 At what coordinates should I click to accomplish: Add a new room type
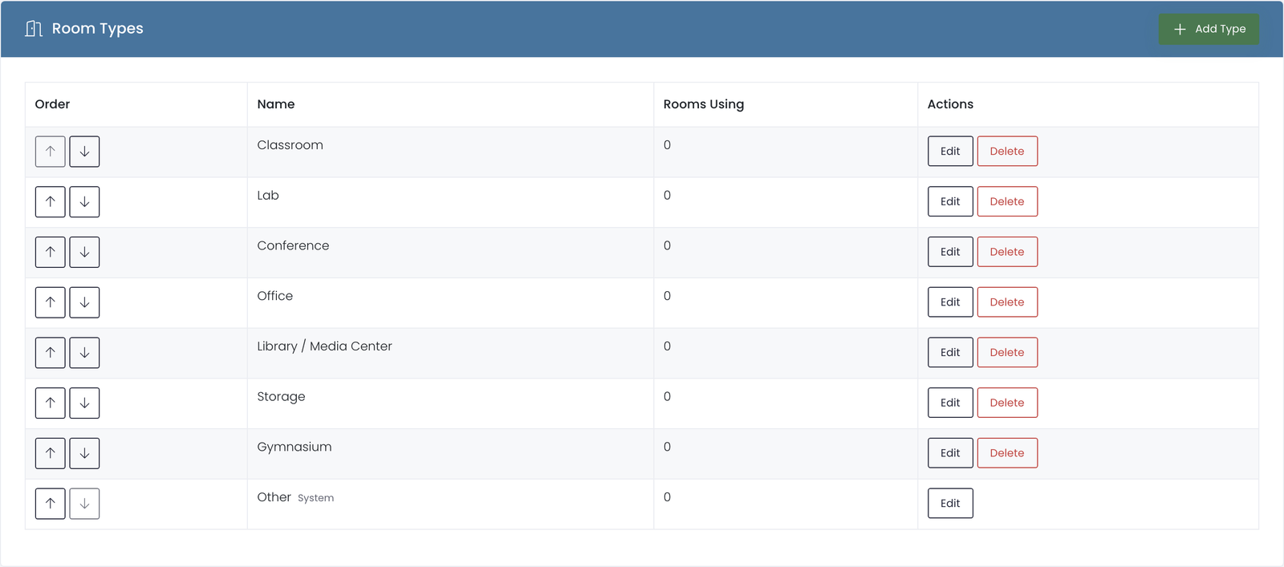tap(1209, 29)
